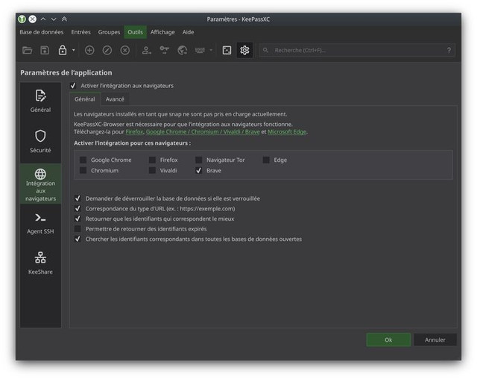
Task: Select Intégration aux navigateurs category
Action: pos(40,184)
